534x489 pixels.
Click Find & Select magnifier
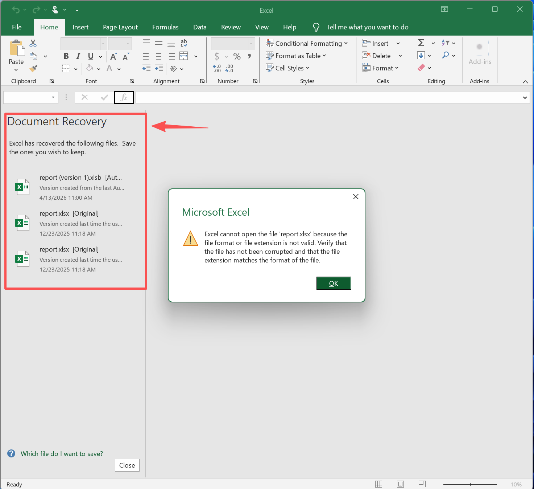[446, 55]
